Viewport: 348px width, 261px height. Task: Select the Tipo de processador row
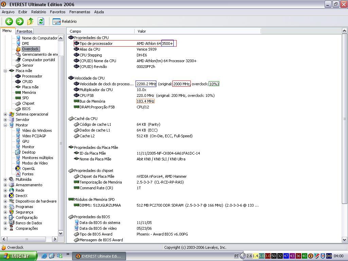(125, 43)
